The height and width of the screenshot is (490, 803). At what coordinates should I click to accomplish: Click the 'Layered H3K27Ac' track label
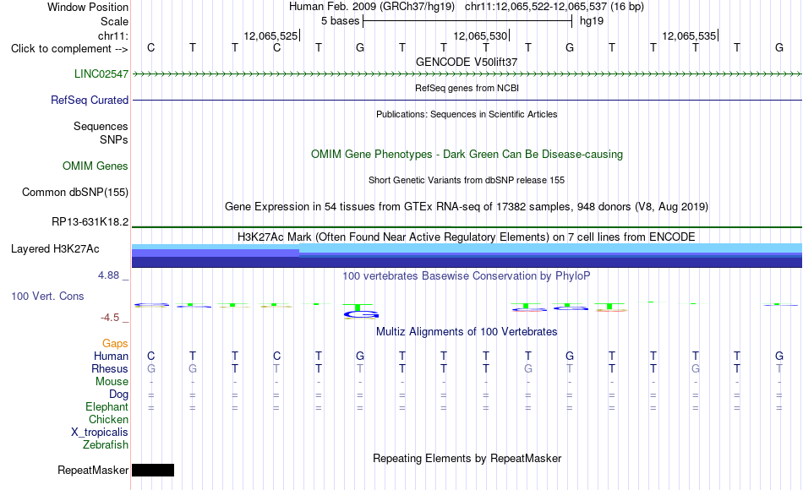pyautogui.click(x=55, y=249)
